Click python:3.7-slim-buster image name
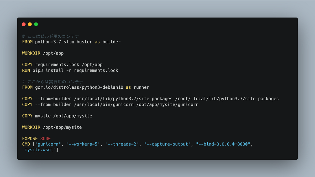Image resolution: width=315 pixels, height=177 pixels. click(x=64, y=42)
